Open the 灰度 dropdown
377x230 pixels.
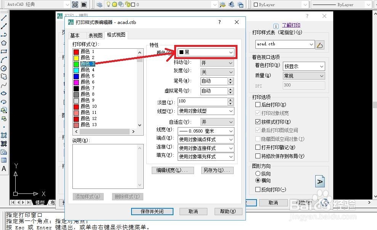click(x=217, y=72)
